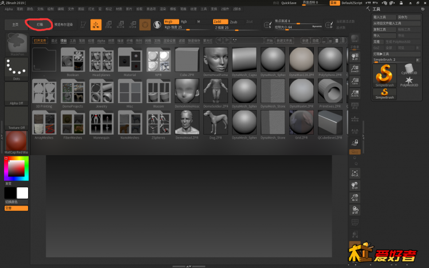Adjust the Z 强度 intensity slider
Viewport: 429px width, 268px height.
237,27
